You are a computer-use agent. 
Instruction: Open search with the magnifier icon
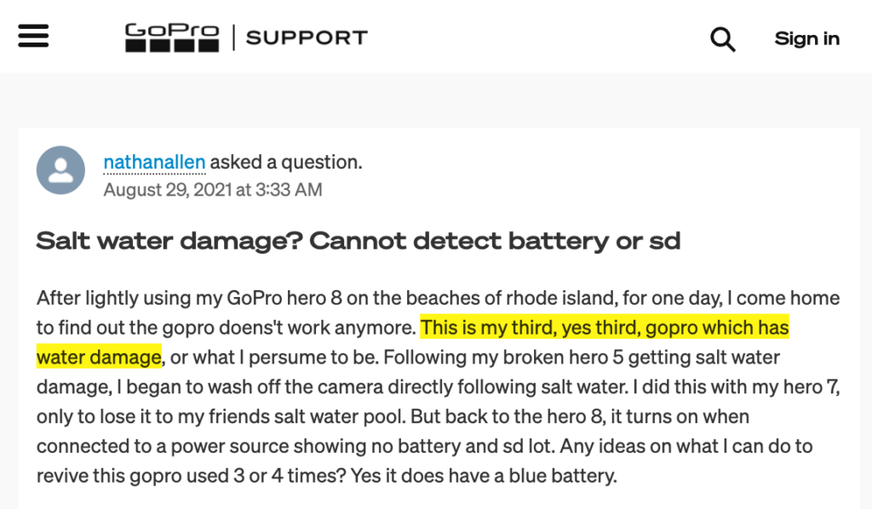click(x=722, y=38)
